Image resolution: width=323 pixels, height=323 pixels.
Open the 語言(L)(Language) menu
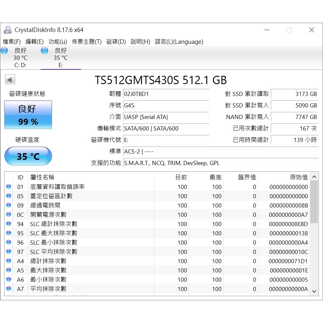click(179, 42)
